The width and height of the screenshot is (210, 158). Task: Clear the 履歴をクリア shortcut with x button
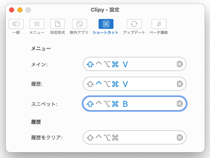pyautogui.click(x=180, y=137)
